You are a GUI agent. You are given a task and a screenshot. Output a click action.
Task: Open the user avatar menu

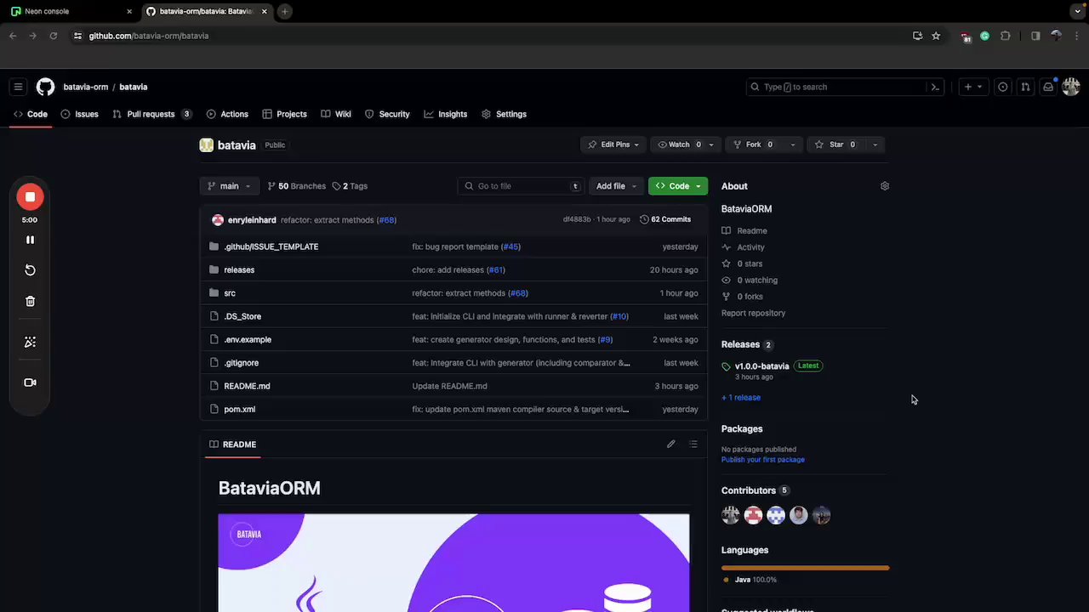[1071, 87]
